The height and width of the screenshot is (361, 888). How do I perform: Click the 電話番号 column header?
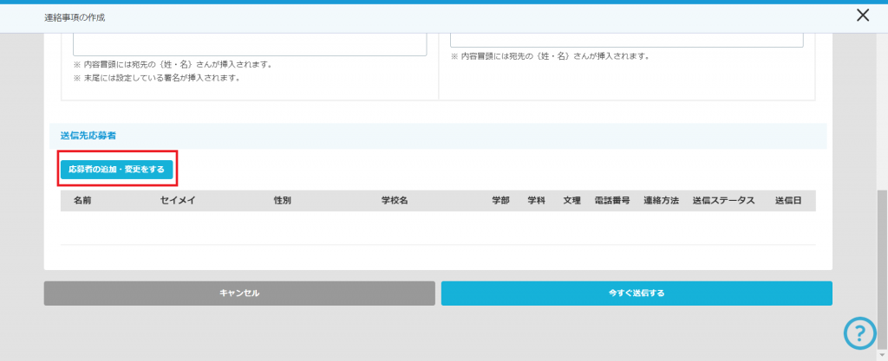[611, 200]
